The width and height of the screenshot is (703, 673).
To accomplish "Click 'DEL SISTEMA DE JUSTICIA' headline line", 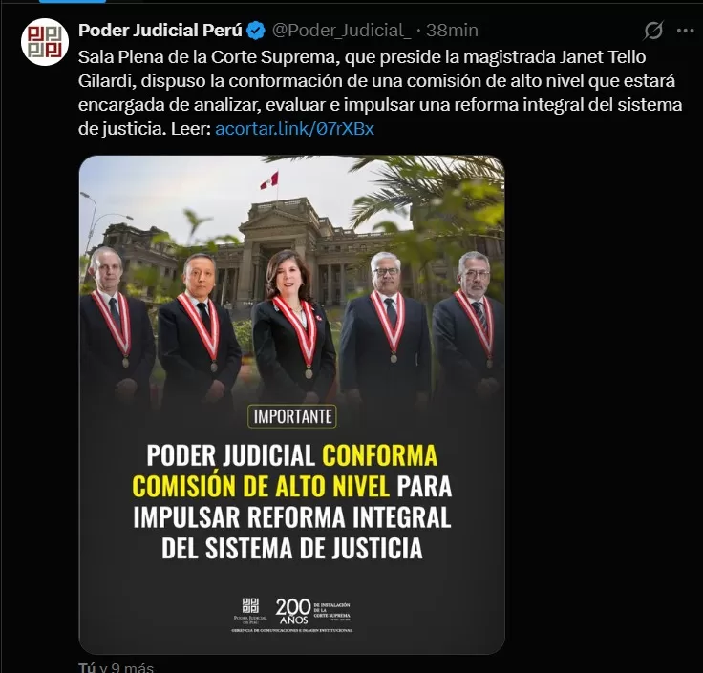I will click(292, 548).
